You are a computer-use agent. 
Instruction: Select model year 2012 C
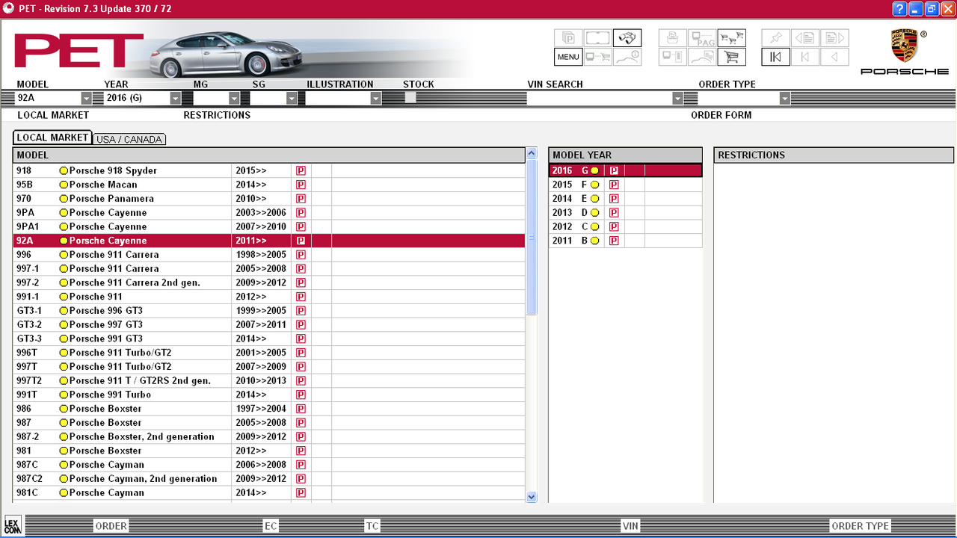[626, 226]
